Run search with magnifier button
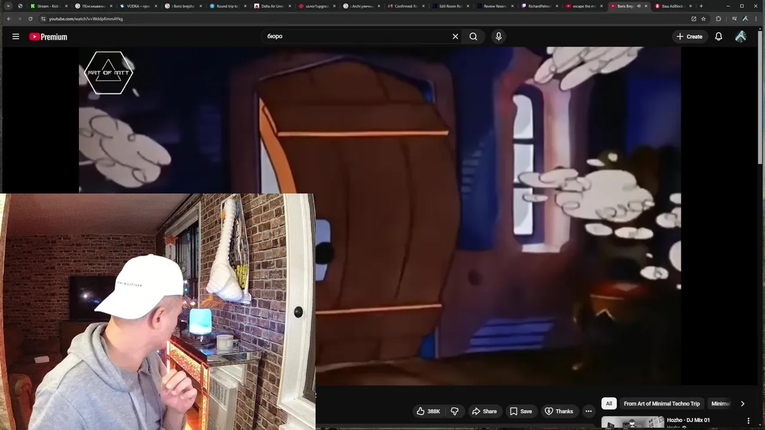This screenshot has height=430, width=765. (473, 36)
